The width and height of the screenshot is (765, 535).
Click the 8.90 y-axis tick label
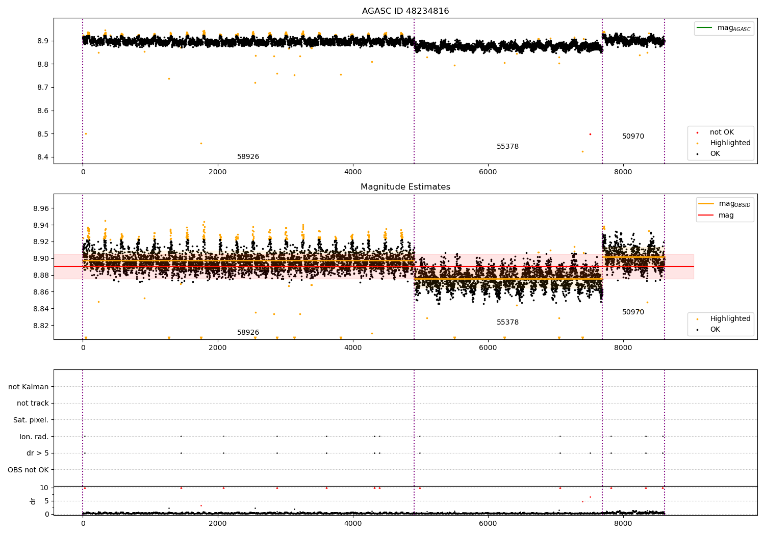(x=41, y=258)
